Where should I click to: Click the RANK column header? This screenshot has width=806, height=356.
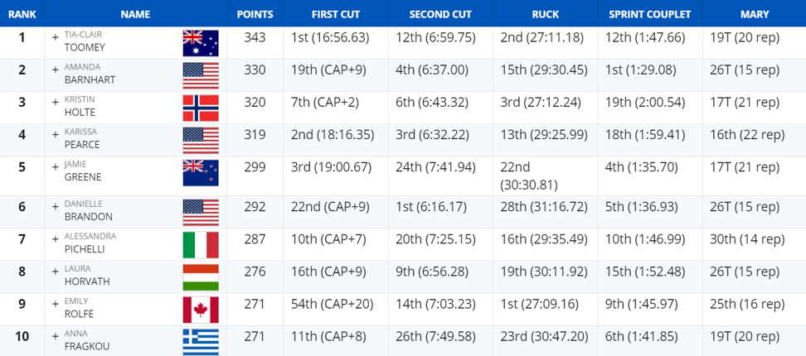[x=22, y=14]
